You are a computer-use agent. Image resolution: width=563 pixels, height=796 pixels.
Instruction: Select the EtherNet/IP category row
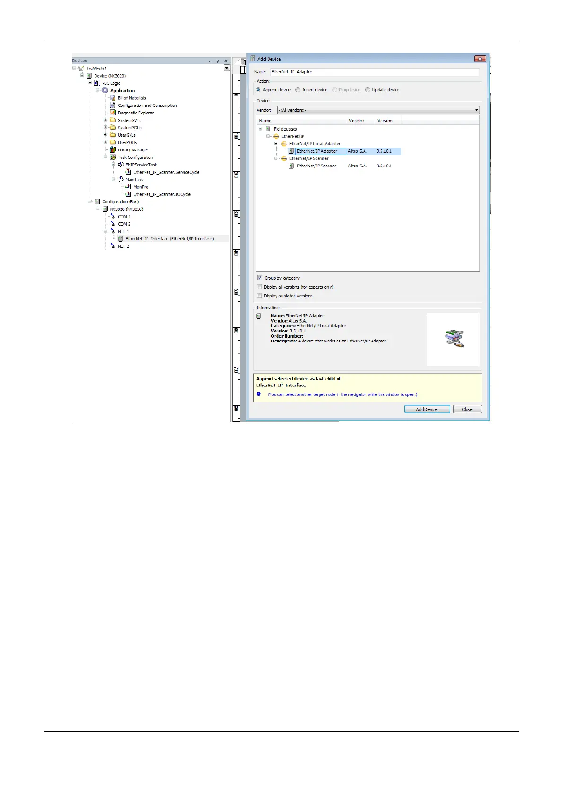293,136
